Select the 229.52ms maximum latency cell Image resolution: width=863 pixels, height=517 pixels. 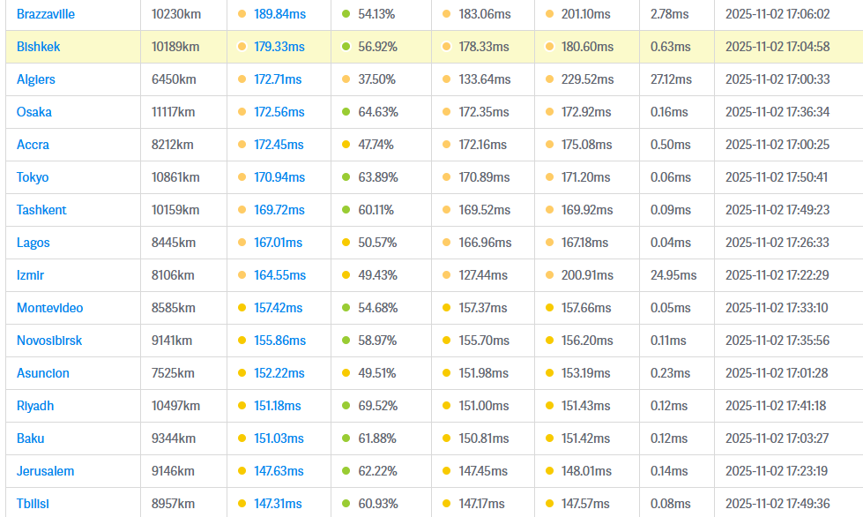point(587,79)
